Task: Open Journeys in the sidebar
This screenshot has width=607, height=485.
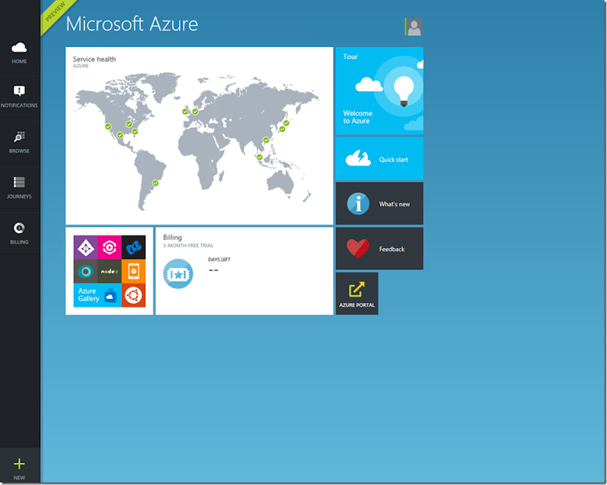Action: (x=19, y=188)
